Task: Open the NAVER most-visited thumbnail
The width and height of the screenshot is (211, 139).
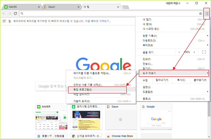Action: pos(51,117)
